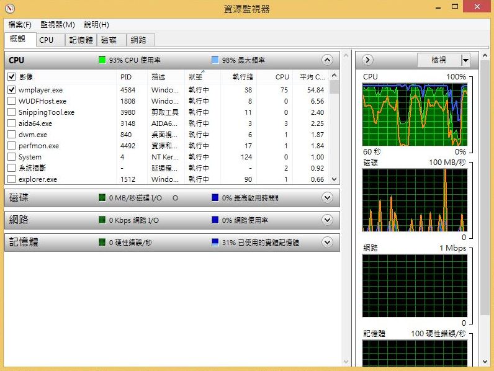Image resolution: width=494 pixels, height=371 pixels.
Task: Check the dwm.exe checkbox
Action: pyautogui.click(x=12, y=135)
